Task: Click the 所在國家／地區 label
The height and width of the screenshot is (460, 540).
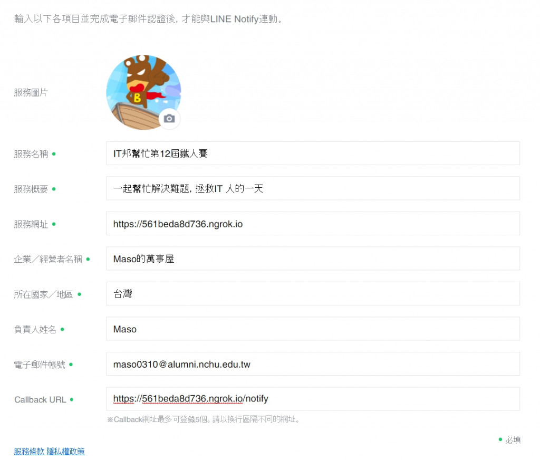Action: 43,294
